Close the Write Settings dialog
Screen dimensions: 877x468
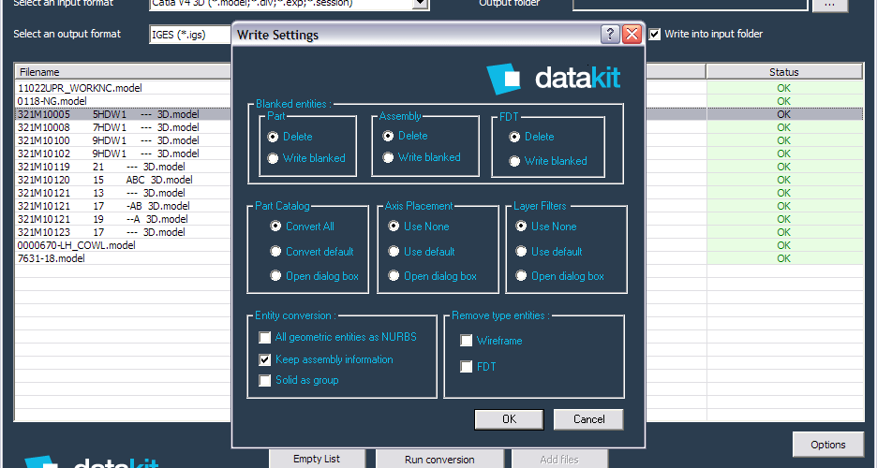point(632,35)
